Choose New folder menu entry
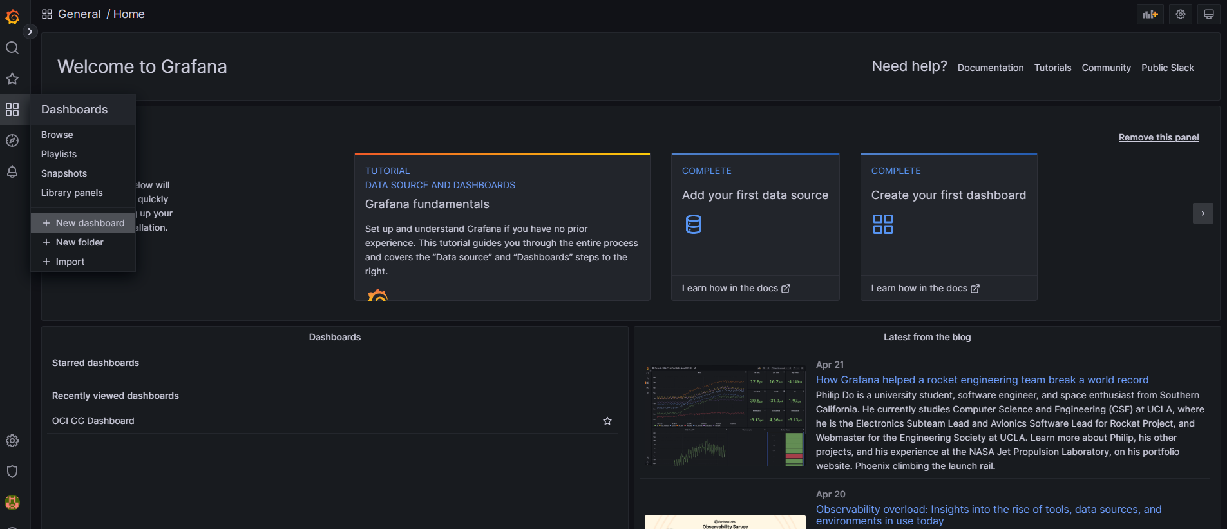The height and width of the screenshot is (529, 1227). (x=83, y=242)
